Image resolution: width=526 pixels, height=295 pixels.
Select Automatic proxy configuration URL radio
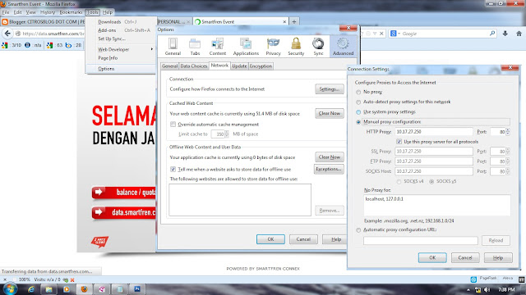tap(358, 230)
